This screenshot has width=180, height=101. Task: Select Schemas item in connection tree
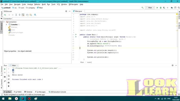[x=13, y=27]
